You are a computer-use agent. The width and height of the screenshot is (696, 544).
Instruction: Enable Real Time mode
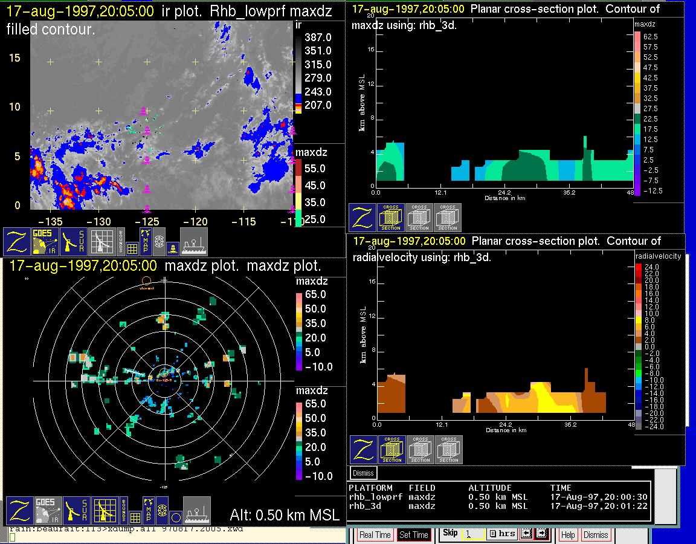pyautogui.click(x=375, y=535)
